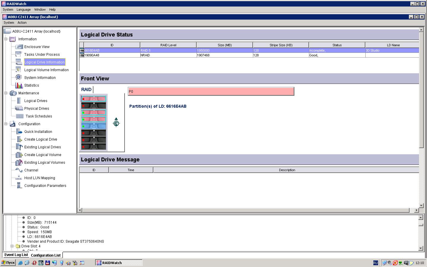Select the blue drive bay in enclosure

pos(94,126)
